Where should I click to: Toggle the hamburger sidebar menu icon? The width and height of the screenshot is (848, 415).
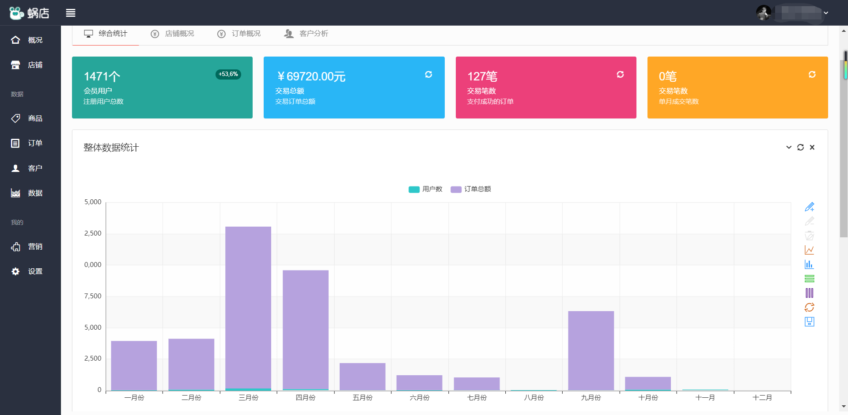click(x=71, y=13)
